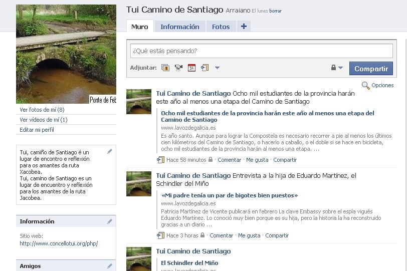Click the attach photo icon
The height and width of the screenshot is (271, 407).
point(165,68)
